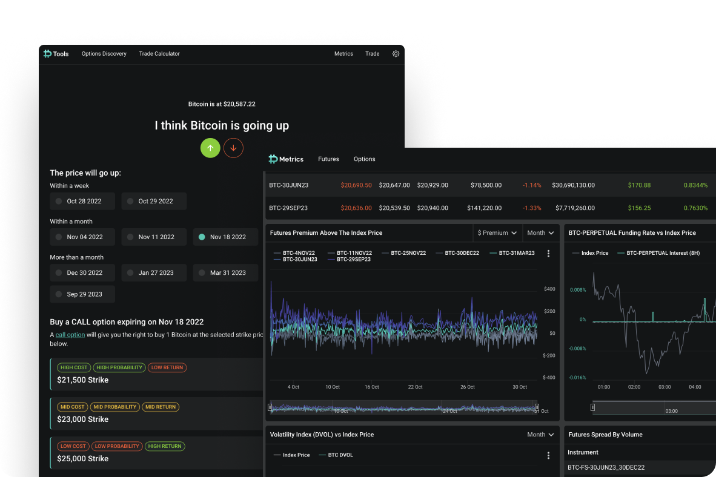716x477 pixels.
Task: Switch to the Futures tab
Action: 328,159
